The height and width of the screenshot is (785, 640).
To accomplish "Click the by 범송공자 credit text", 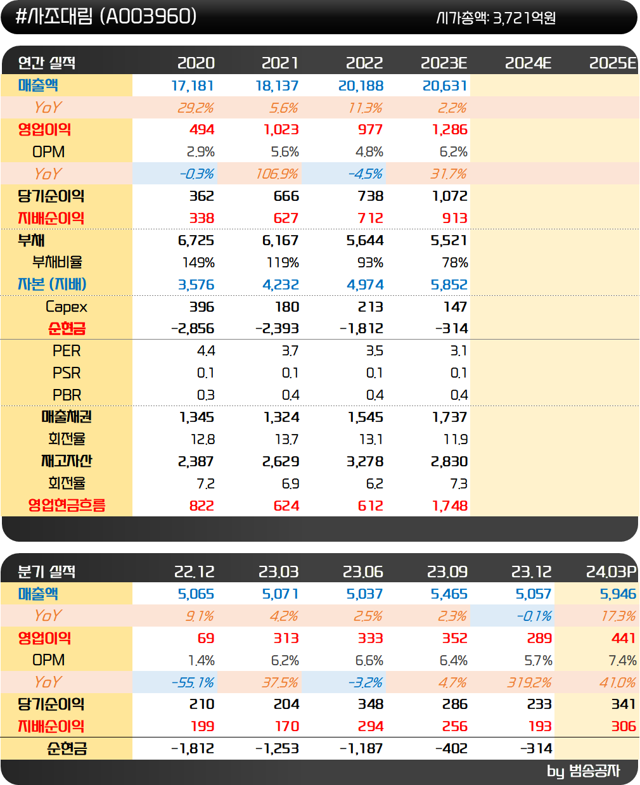I will [x=584, y=771].
